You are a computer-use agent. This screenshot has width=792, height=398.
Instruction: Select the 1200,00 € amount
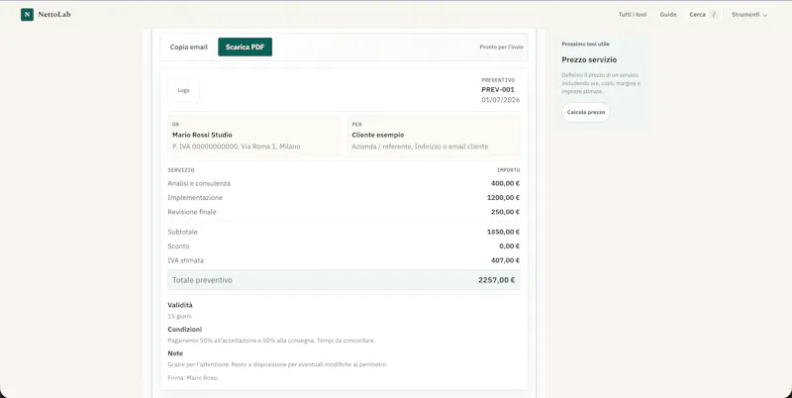click(x=503, y=197)
